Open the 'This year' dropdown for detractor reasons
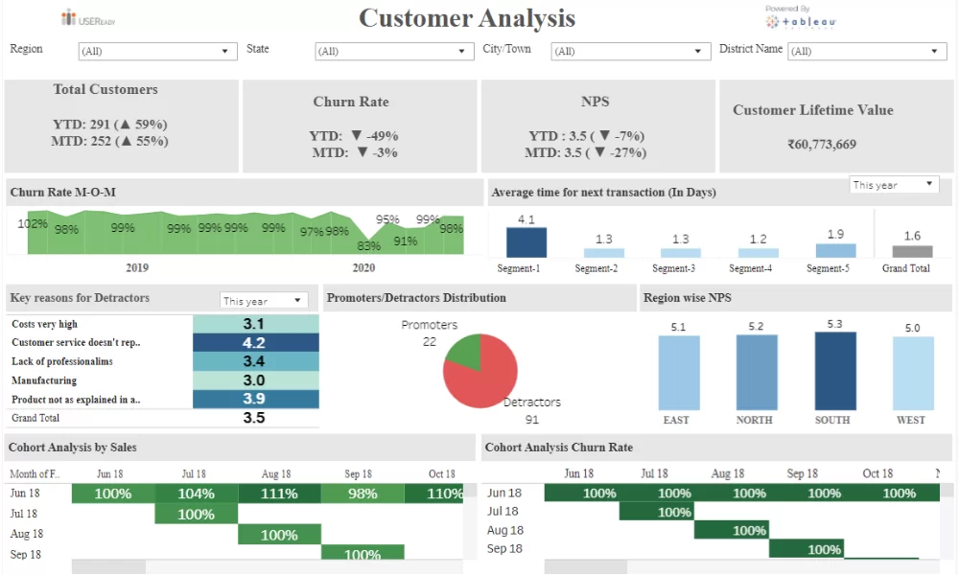Viewport: 959px width, 575px height. pos(264,301)
